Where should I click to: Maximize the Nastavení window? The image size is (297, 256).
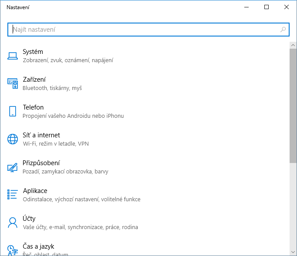267,7
